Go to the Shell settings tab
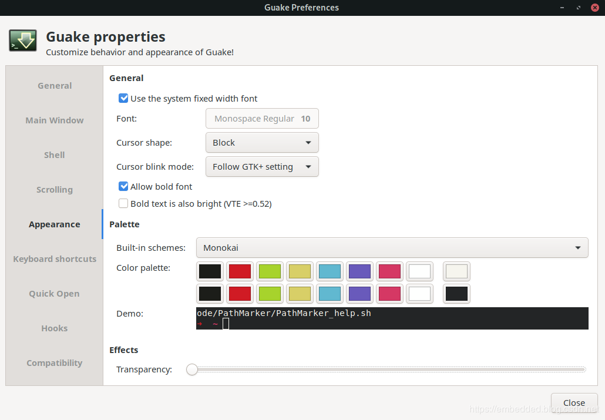The image size is (605, 420). point(55,155)
